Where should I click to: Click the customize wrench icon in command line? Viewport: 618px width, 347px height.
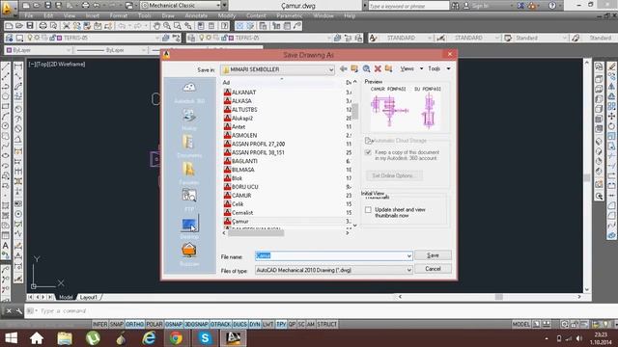coord(18,310)
